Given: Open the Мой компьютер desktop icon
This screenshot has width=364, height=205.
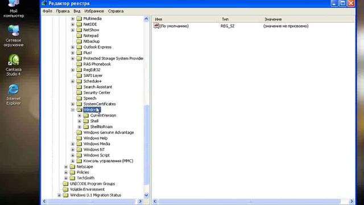Looking at the screenshot, I should pos(14,9).
